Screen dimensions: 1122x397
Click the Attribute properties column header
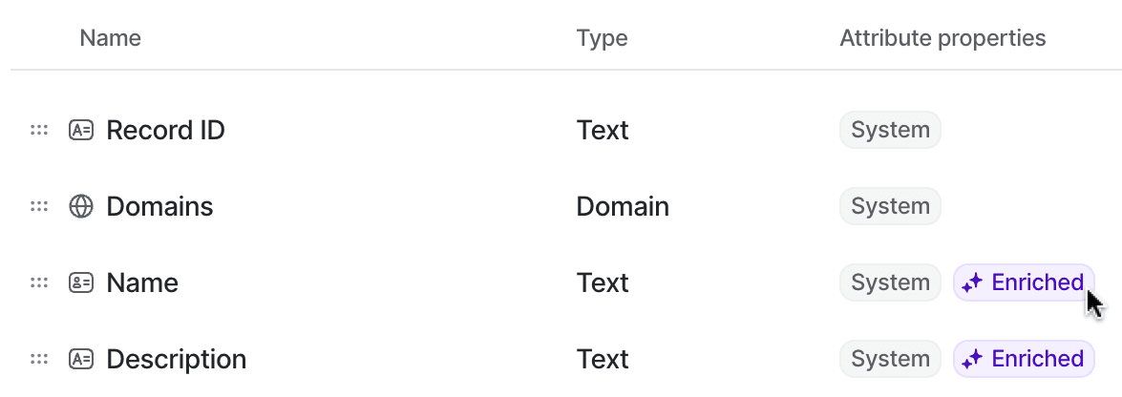point(942,38)
